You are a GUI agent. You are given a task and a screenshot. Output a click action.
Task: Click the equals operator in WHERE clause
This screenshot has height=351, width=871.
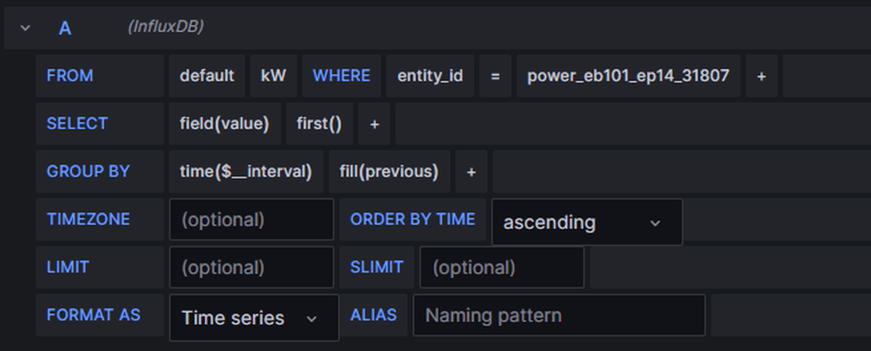[x=495, y=76]
